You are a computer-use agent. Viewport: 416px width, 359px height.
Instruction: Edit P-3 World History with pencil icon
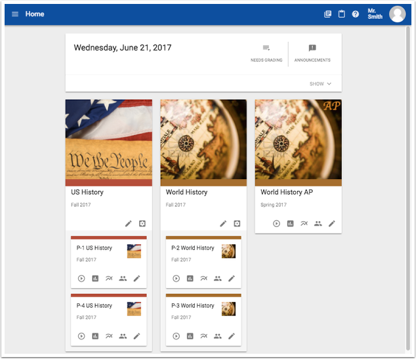tap(231, 336)
